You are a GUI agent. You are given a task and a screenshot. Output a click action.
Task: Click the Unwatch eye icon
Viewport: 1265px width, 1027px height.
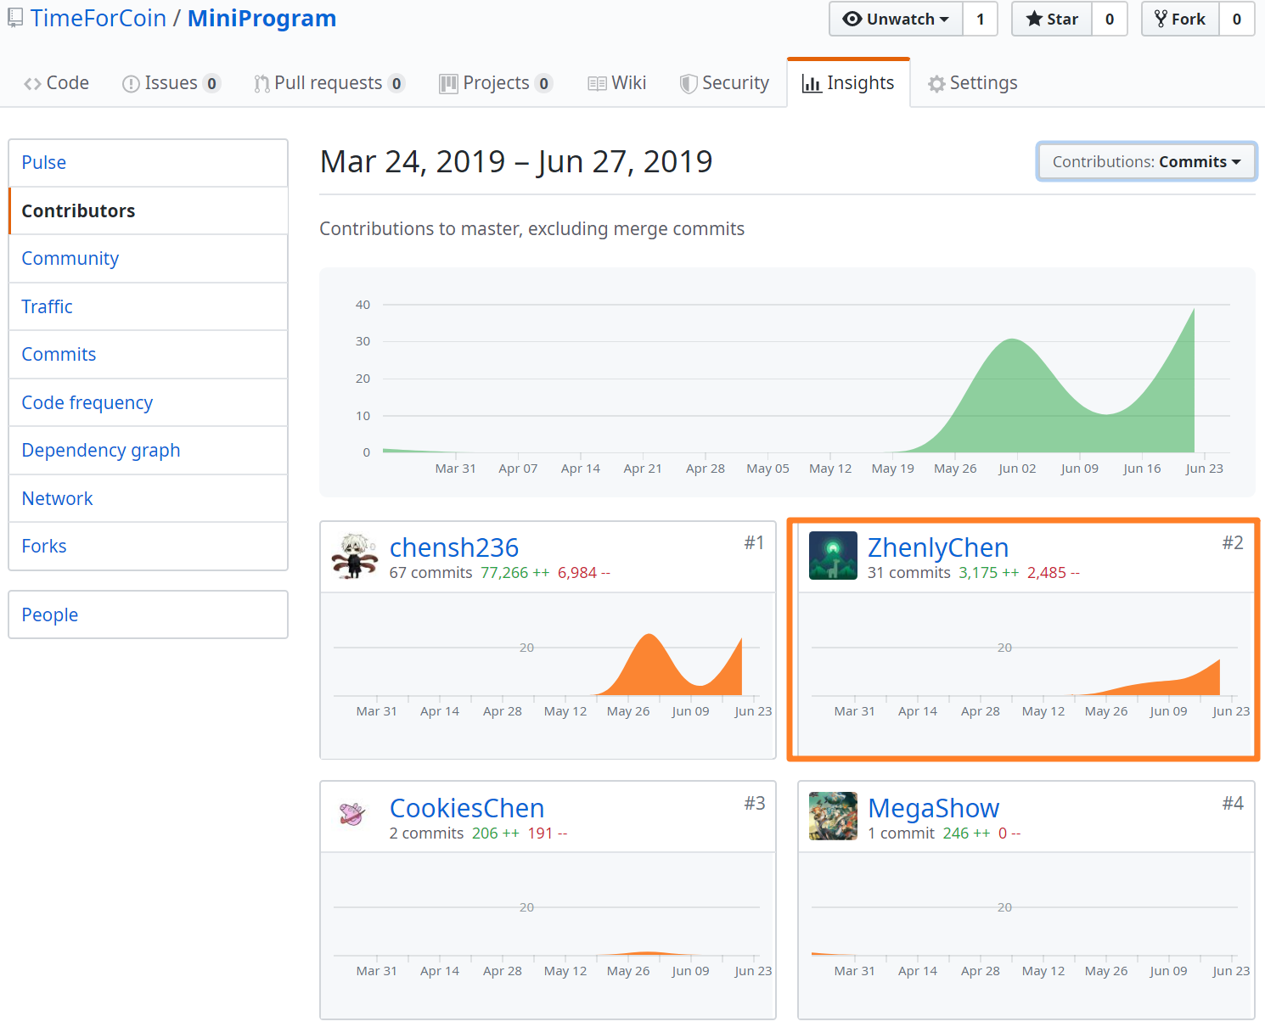click(852, 19)
